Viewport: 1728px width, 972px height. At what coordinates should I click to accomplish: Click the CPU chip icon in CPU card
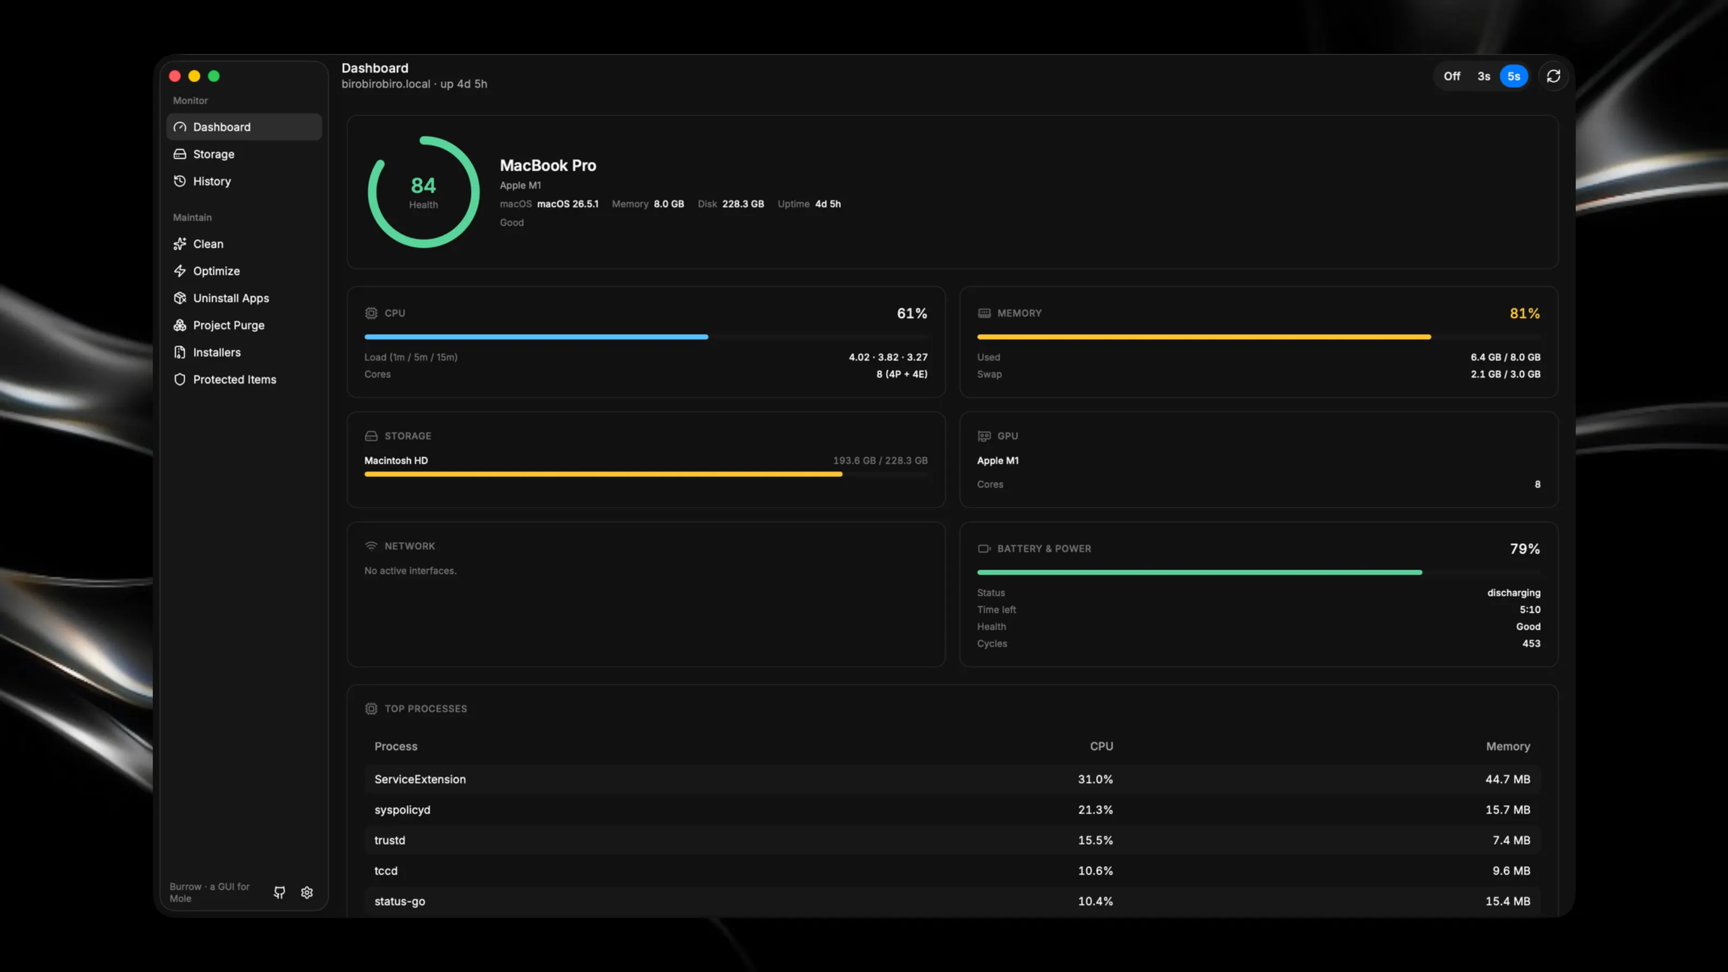coord(371,313)
